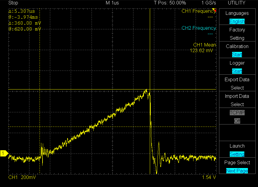Click the CH1 200mV scale readout
The image size is (258, 187).
(22, 177)
